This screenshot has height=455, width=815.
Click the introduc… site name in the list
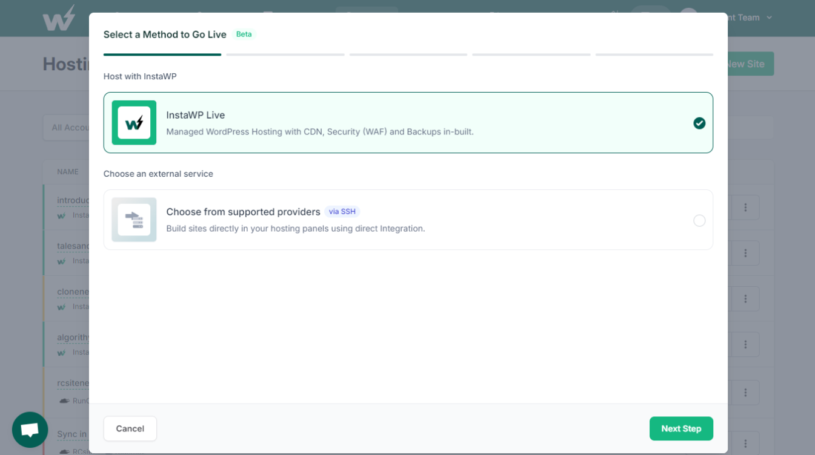pyautogui.click(x=73, y=200)
